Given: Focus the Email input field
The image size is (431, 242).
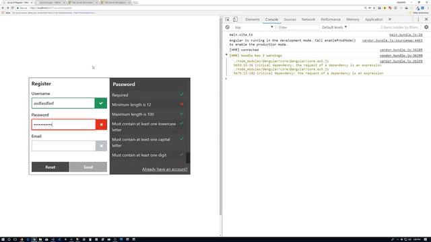Looking at the screenshot, I should (x=63, y=146).
